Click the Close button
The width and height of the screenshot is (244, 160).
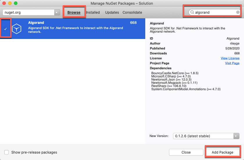[x=186, y=152]
